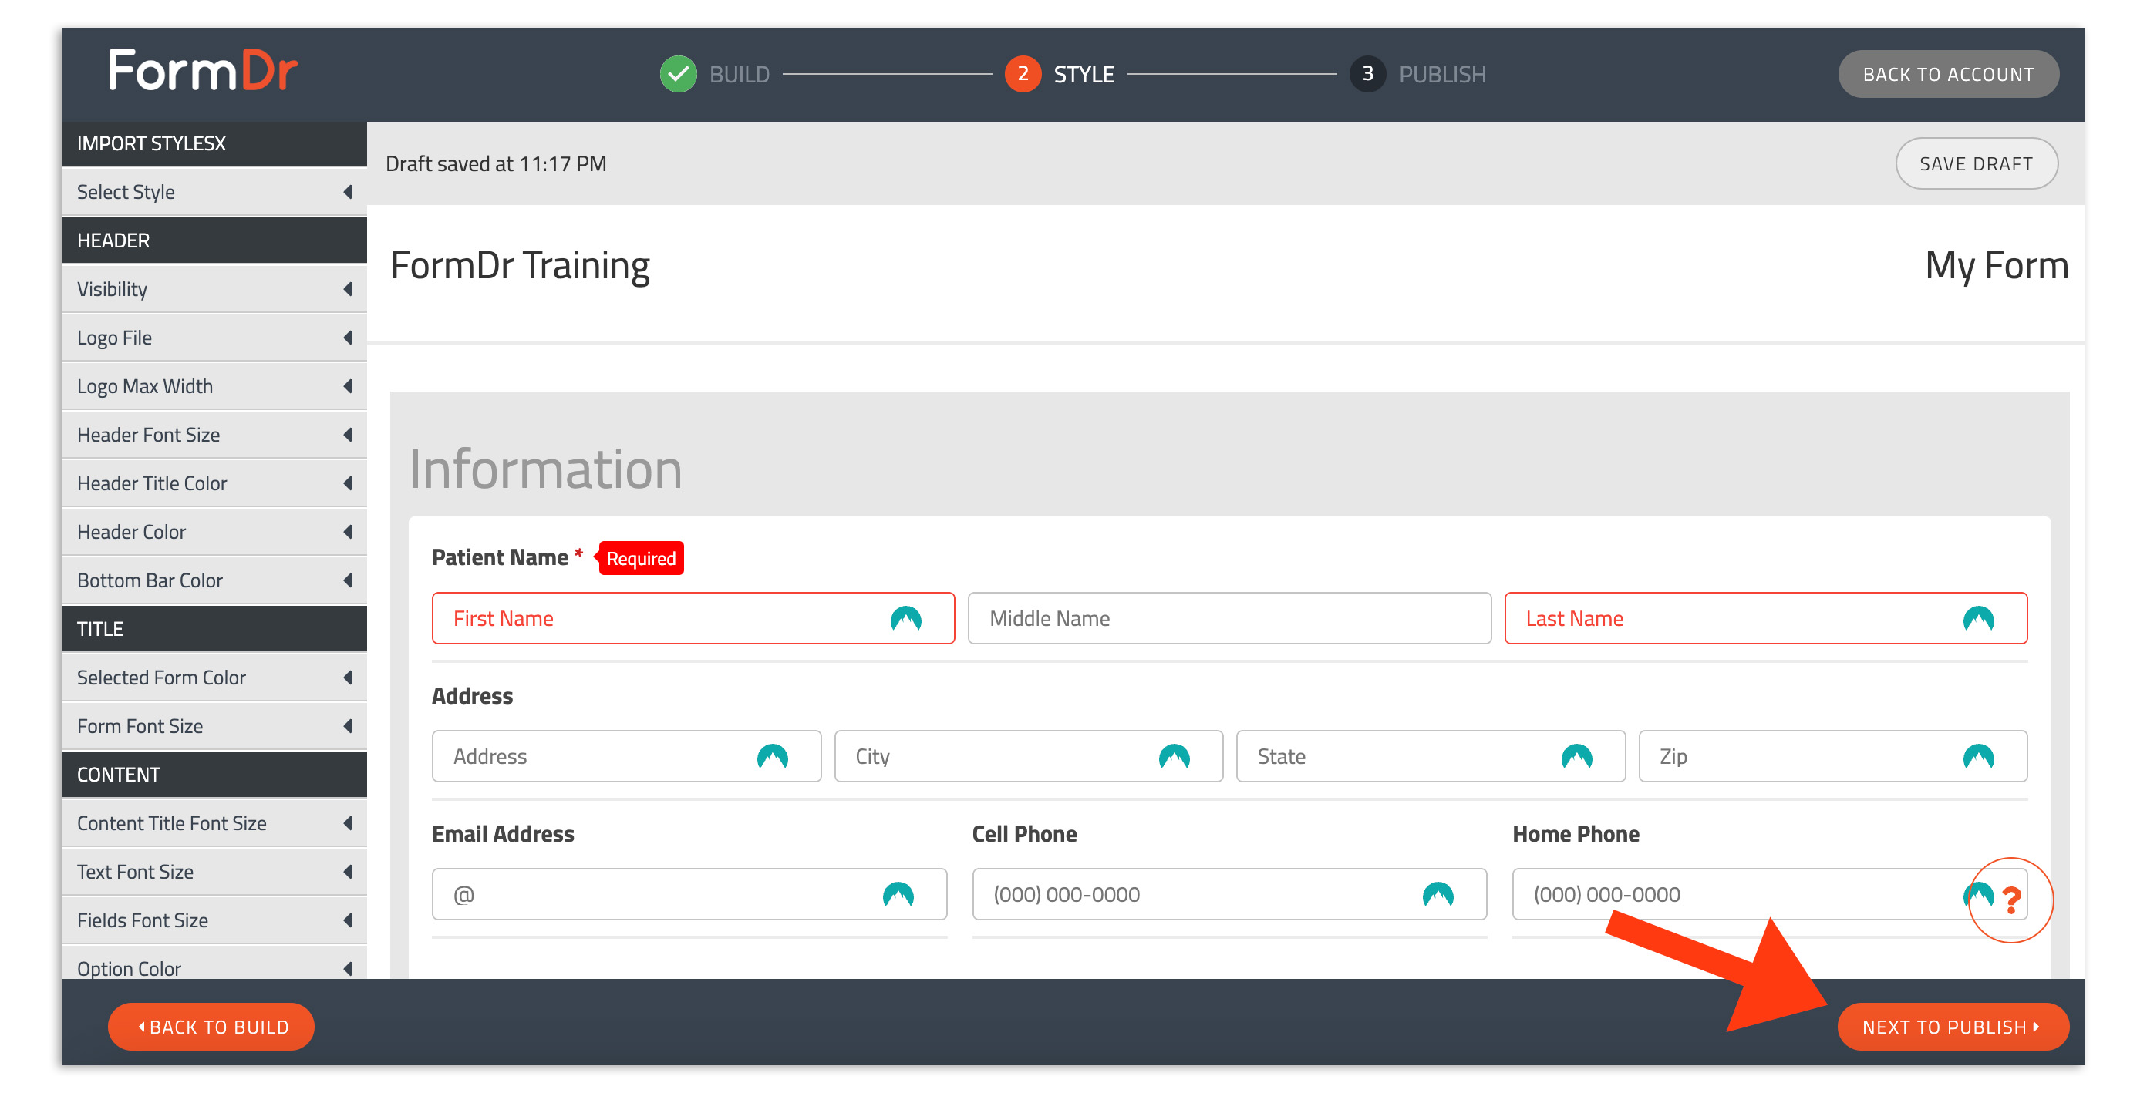Click the Last Name input field
Screen dimensions: 2147x1093
tap(1765, 619)
